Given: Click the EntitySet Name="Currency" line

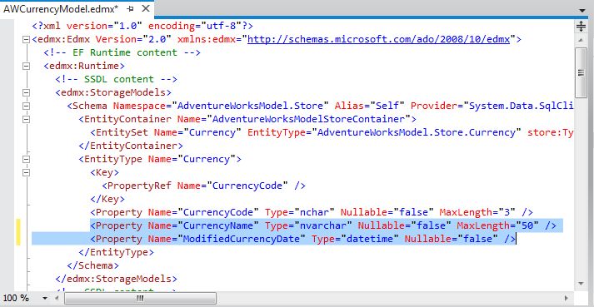Looking at the screenshot, I should click(x=332, y=132).
